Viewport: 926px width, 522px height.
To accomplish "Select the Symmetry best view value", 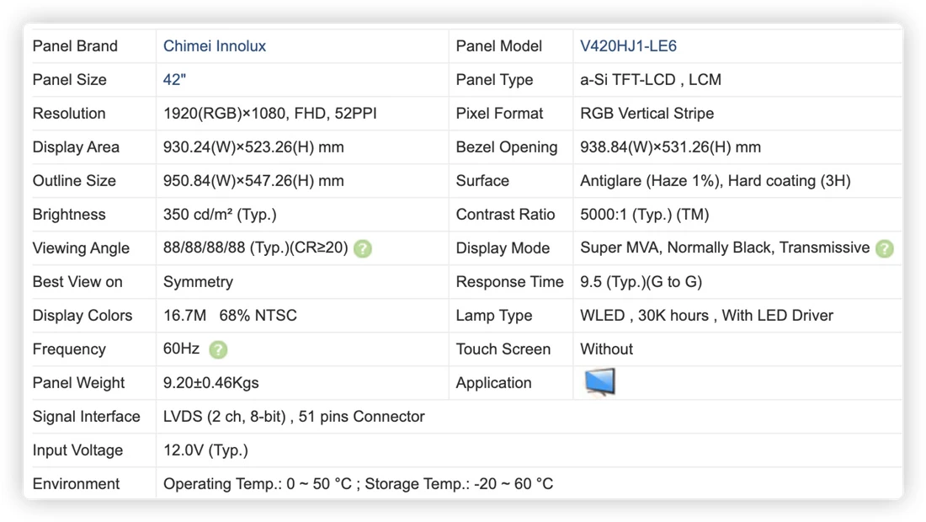I will (198, 282).
